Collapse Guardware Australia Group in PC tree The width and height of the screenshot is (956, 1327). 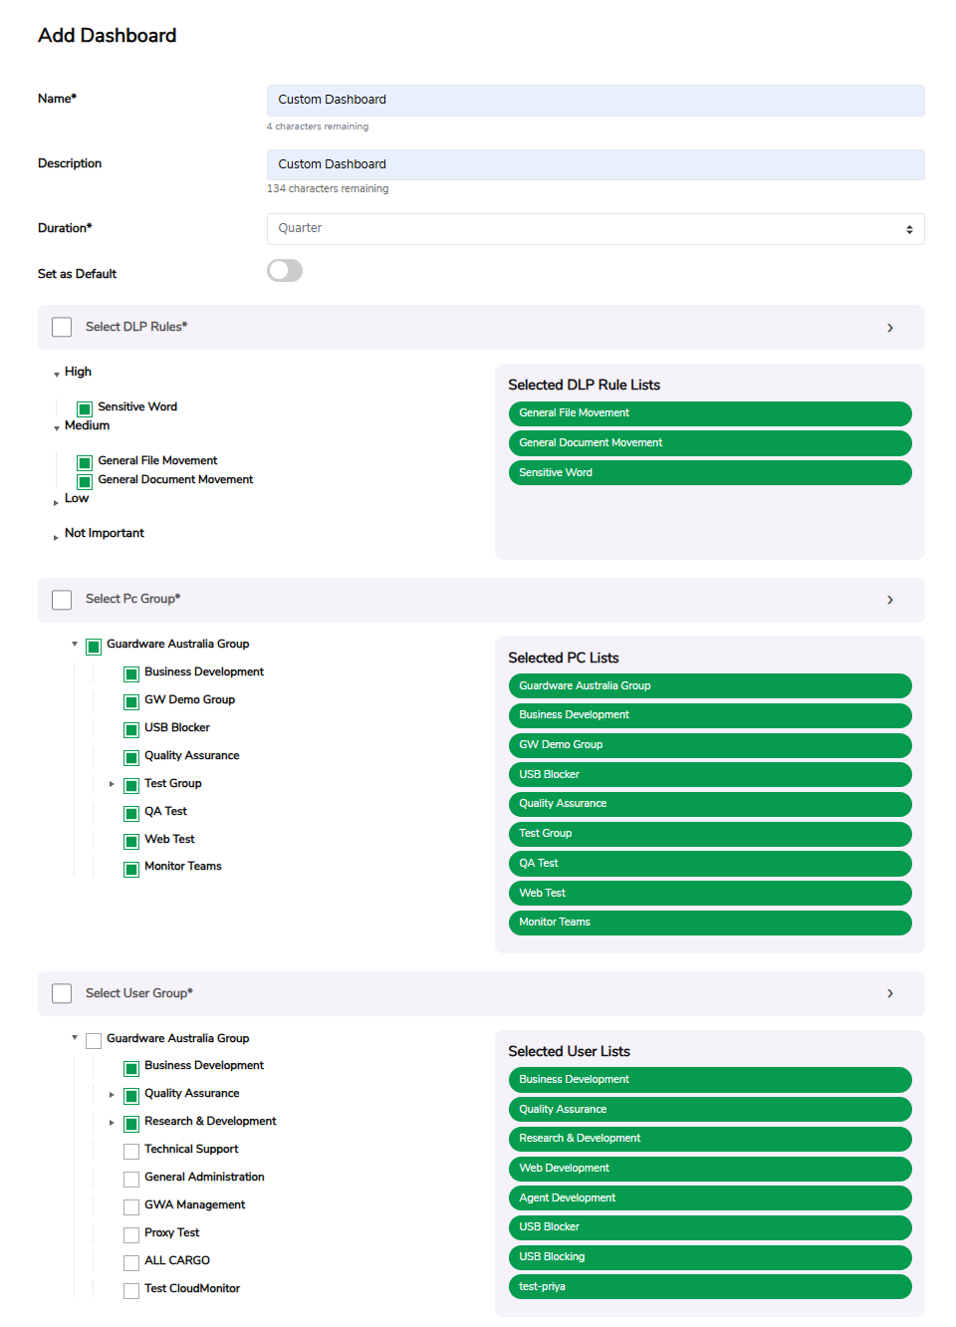74,645
